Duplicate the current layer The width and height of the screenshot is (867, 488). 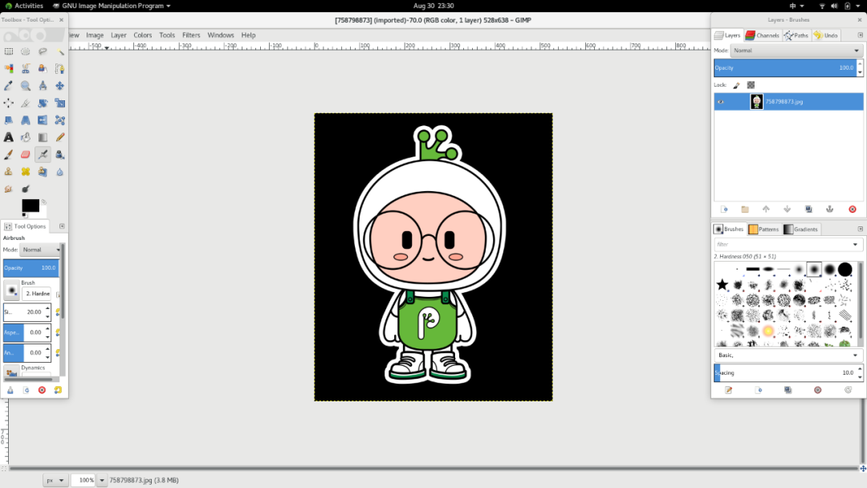click(x=808, y=209)
